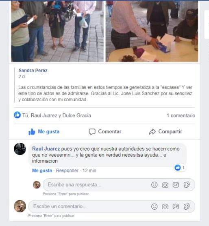The height and width of the screenshot is (226, 209).
Task: Click the Comentar button
Action: (x=105, y=132)
